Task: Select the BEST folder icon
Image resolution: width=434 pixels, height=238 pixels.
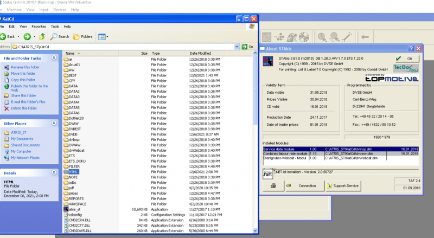Action: tap(66, 75)
